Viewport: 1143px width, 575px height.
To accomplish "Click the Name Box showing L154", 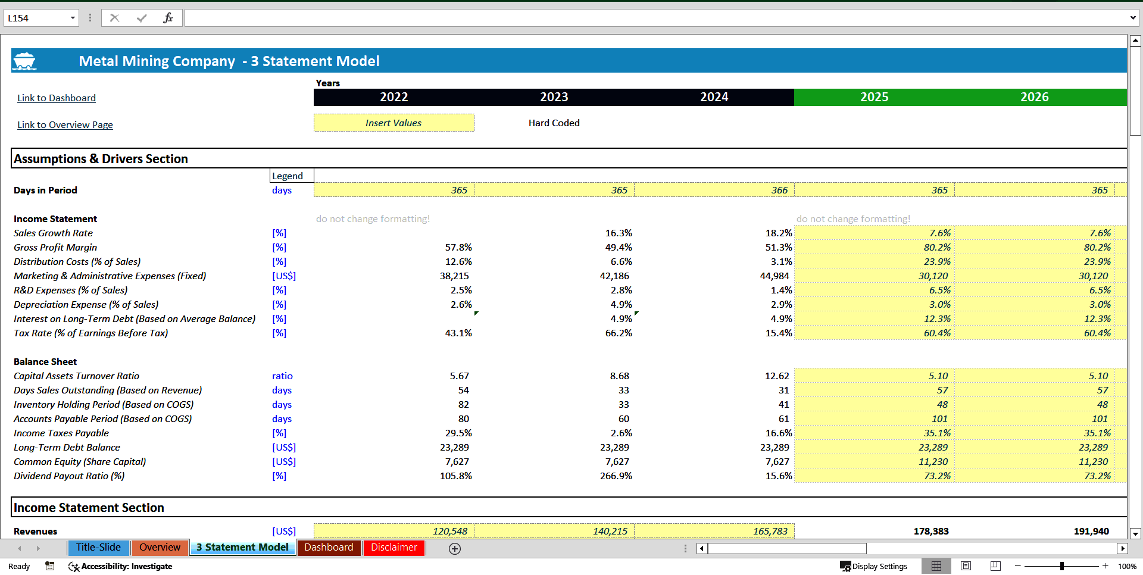I will (36, 18).
